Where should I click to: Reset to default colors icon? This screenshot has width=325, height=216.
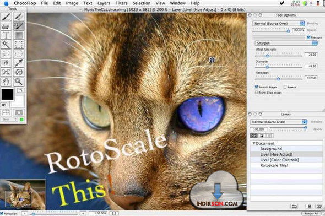pos(4,105)
